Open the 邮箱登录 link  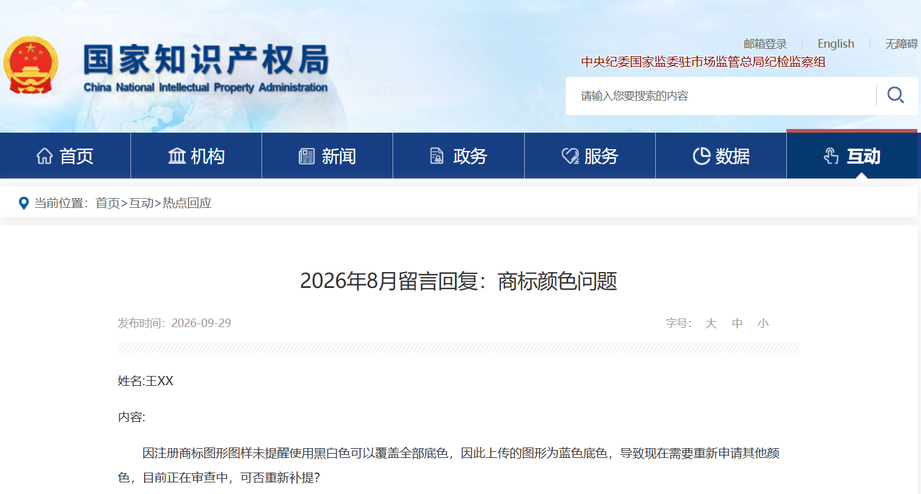765,44
